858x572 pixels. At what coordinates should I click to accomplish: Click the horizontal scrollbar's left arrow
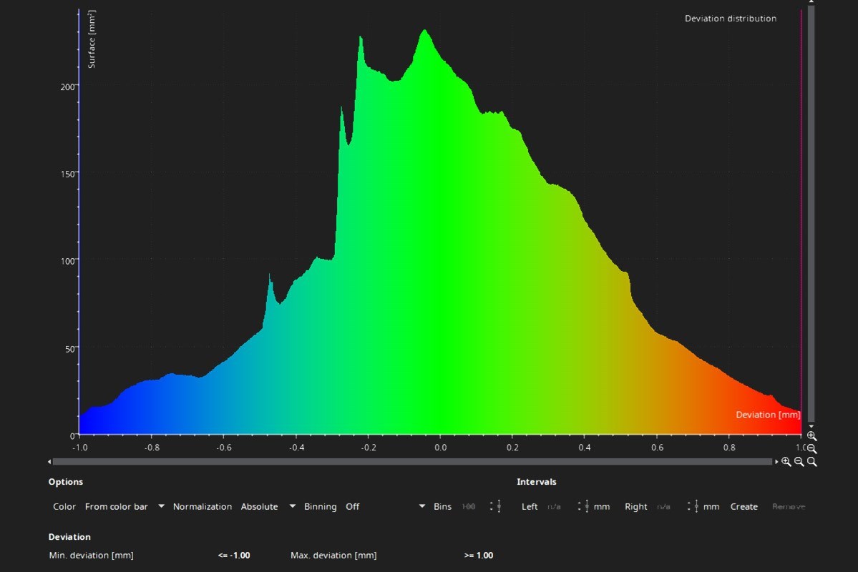(49, 462)
